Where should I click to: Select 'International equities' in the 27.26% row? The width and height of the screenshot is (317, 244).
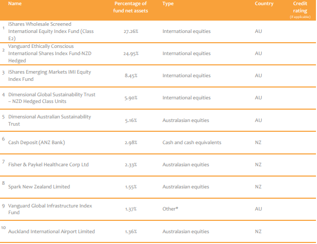187,31
